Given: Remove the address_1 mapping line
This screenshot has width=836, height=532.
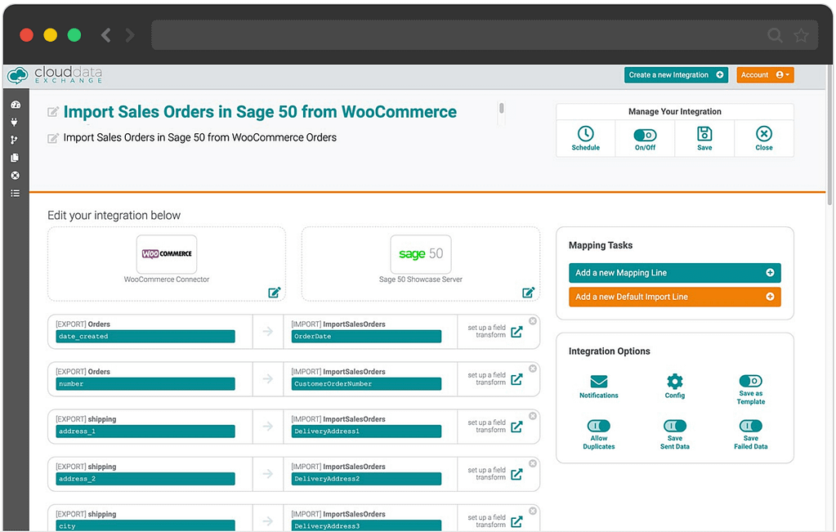Looking at the screenshot, I should [x=533, y=416].
